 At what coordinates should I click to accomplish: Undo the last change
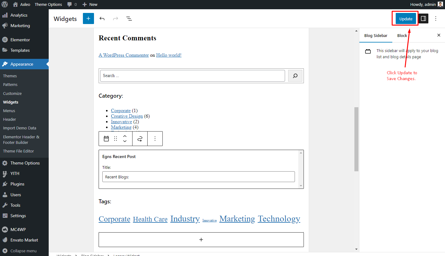(x=102, y=18)
